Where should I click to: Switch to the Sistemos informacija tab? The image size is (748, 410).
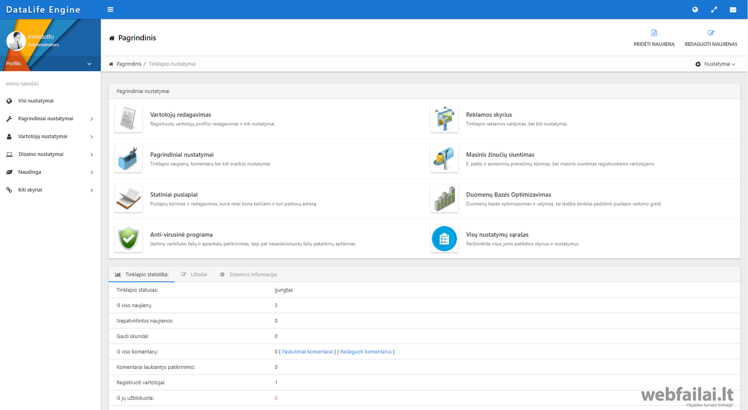[249, 275]
